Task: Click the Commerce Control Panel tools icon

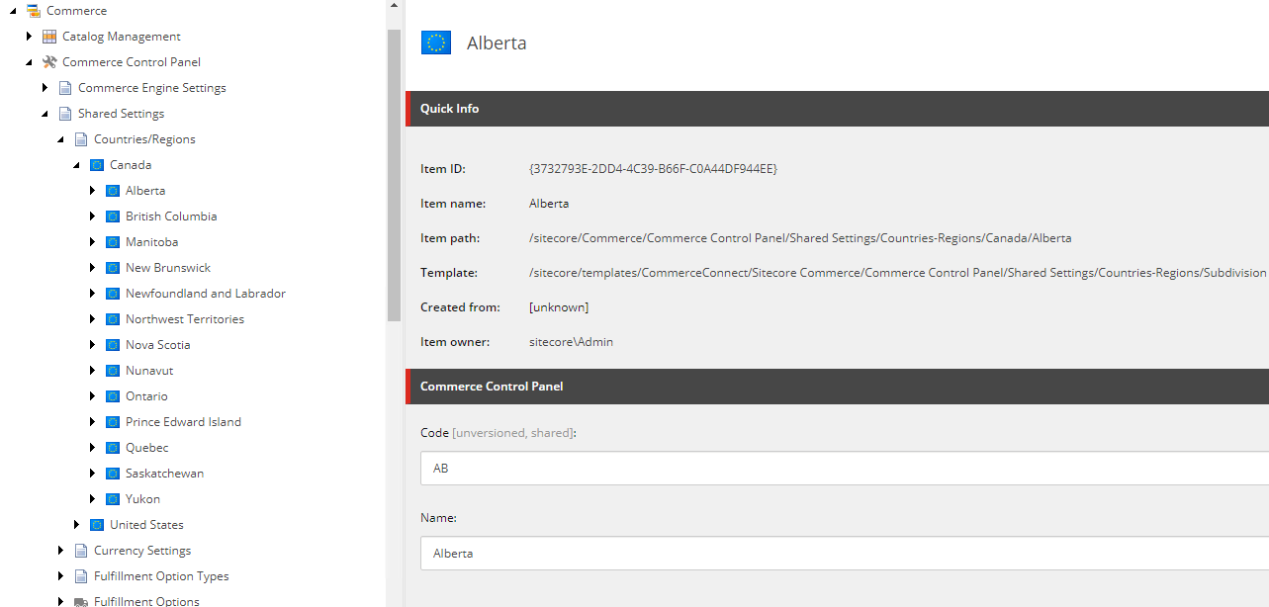Action: coord(48,62)
